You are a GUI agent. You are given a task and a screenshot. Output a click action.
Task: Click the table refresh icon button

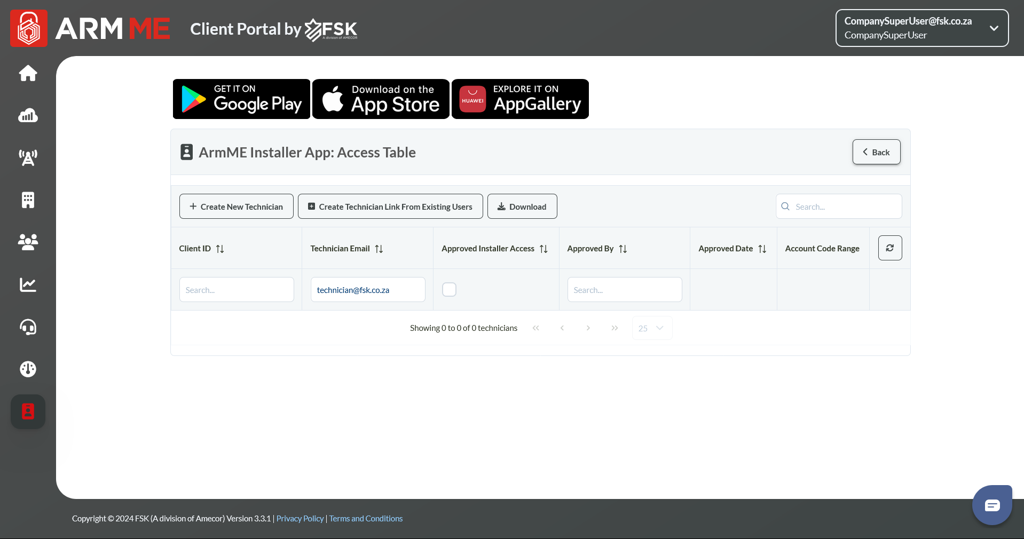889,248
